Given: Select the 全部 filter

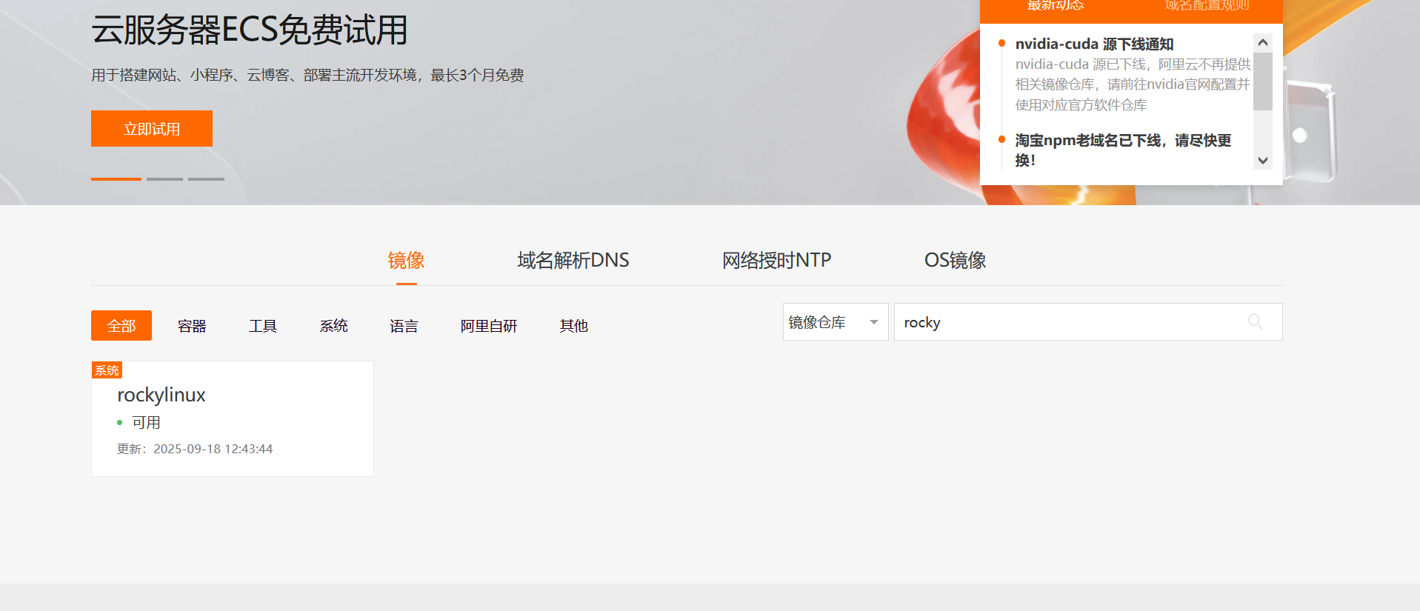Looking at the screenshot, I should pyautogui.click(x=121, y=326).
